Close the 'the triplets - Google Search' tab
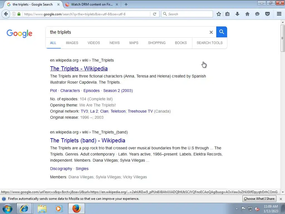285x214 pixels. [x=58, y=4]
